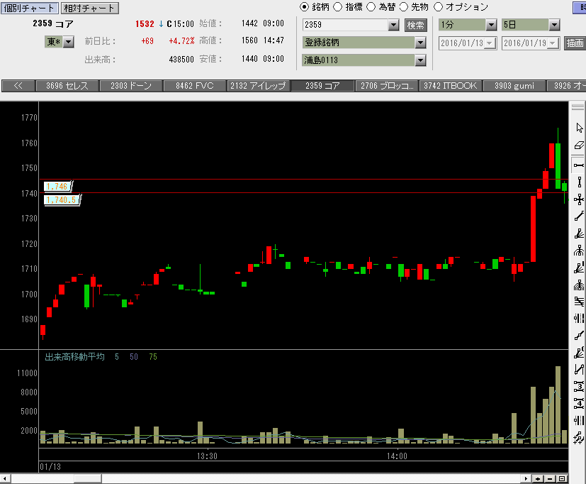Click the 1,740.5 price line label
This screenshot has width=586, height=484.
tap(62, 200)
